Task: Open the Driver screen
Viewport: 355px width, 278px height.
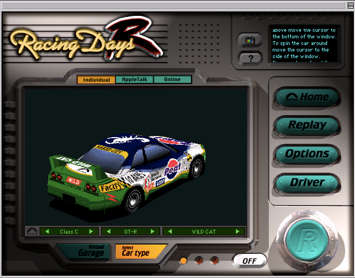Action: coord(307,183)
